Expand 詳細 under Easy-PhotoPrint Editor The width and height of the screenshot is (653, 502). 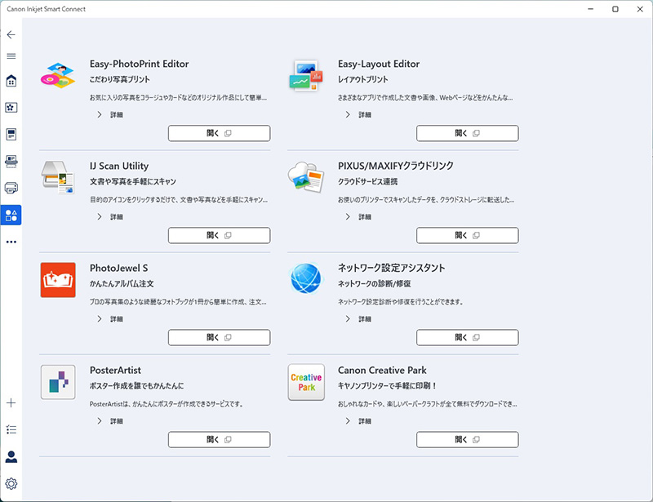(110, 115)
